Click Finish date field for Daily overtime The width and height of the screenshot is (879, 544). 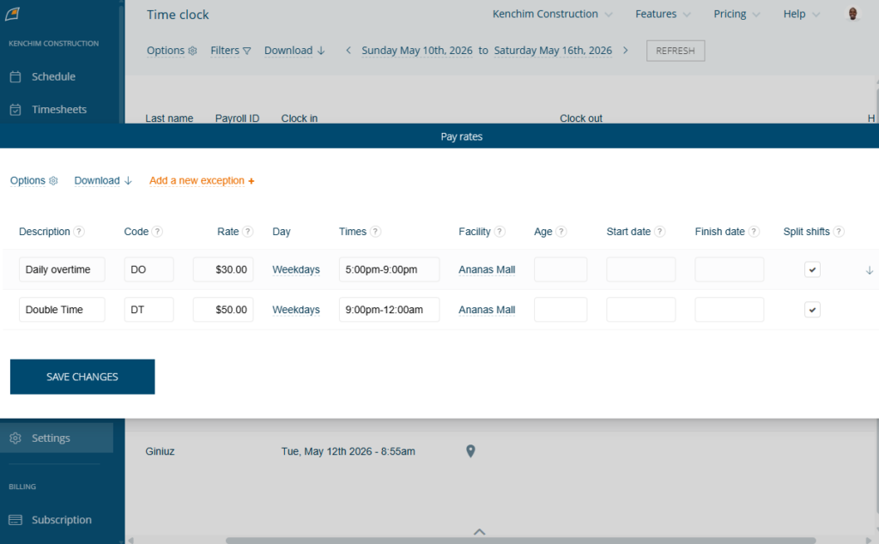(730, 269)
